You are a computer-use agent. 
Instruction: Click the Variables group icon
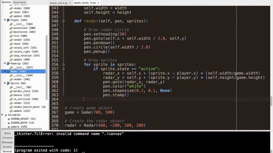click(x=6, y=115)
